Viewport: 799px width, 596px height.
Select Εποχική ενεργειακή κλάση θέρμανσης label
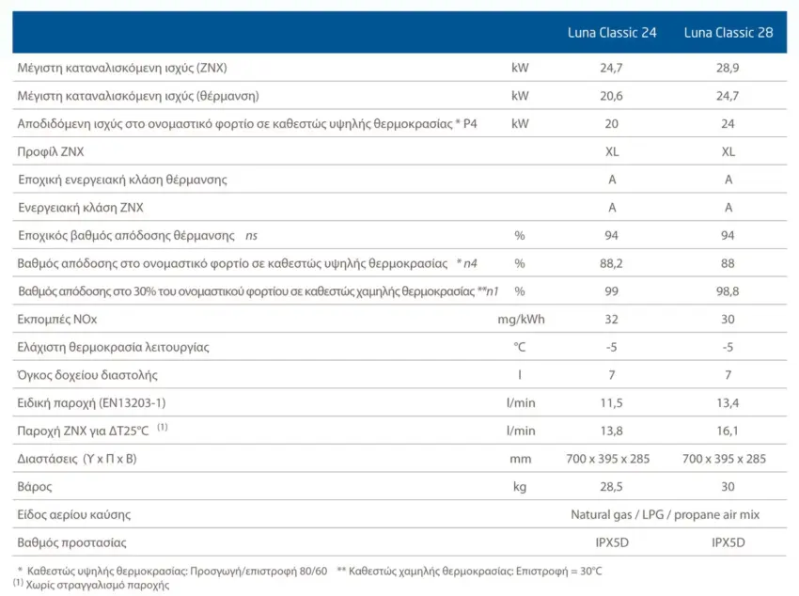point(122,180)
